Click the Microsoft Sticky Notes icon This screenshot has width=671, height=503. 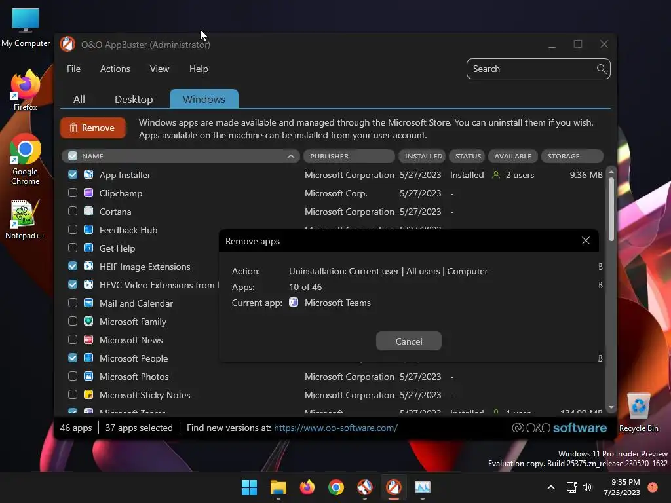pos(88,395)
